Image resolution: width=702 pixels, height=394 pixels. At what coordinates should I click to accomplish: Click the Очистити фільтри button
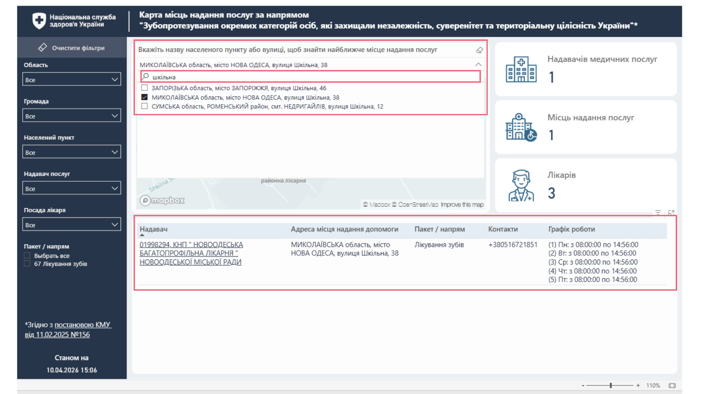[72, 48]
